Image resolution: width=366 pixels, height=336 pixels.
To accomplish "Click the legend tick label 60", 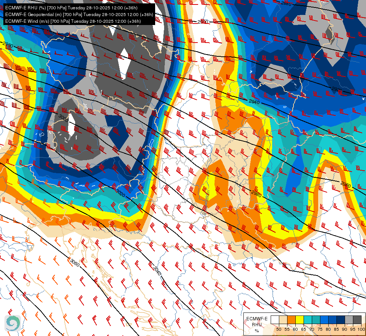I will pos(295,329).
